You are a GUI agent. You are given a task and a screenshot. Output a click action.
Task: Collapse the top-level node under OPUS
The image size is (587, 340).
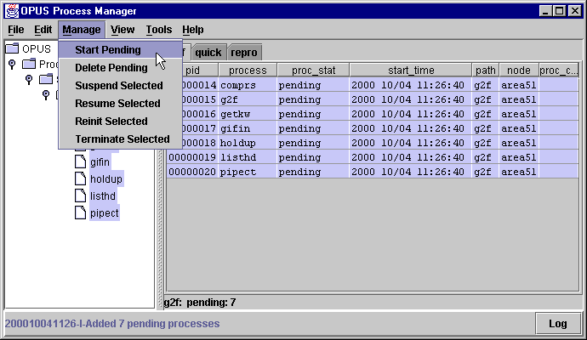pyautogui.click(x=12, y=65)
